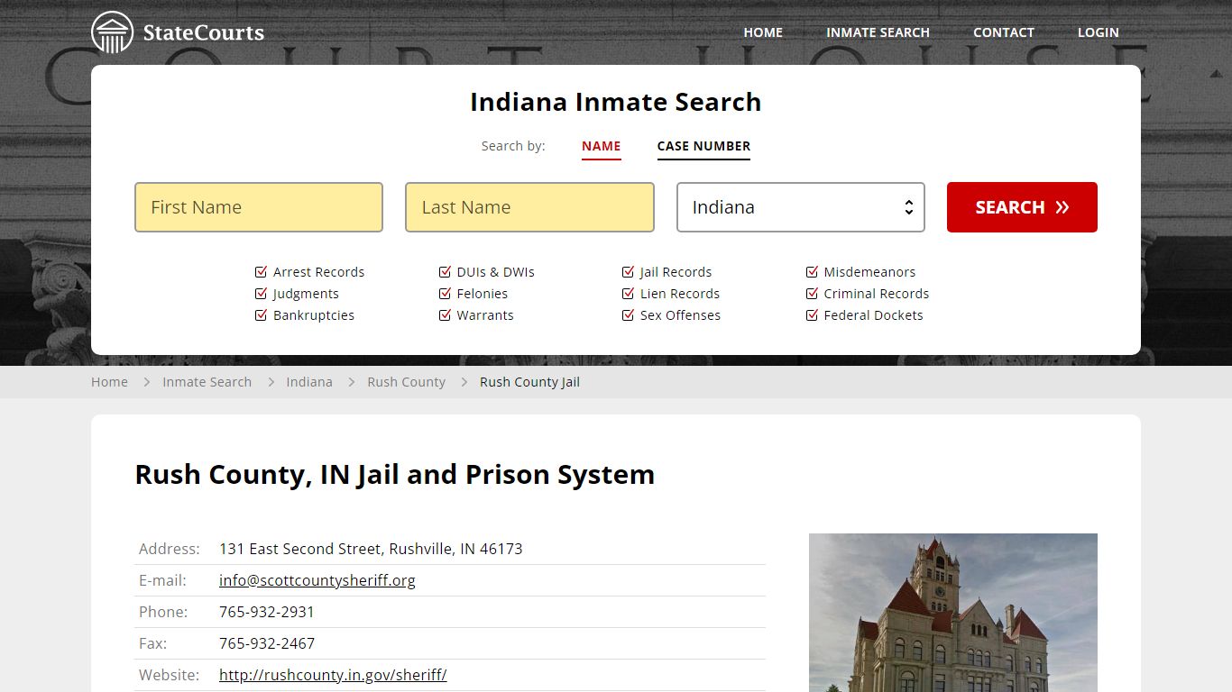This screenshot has height=692, width=1232.
Task: Open Inmate Search in top navigation
Action: 878,32
